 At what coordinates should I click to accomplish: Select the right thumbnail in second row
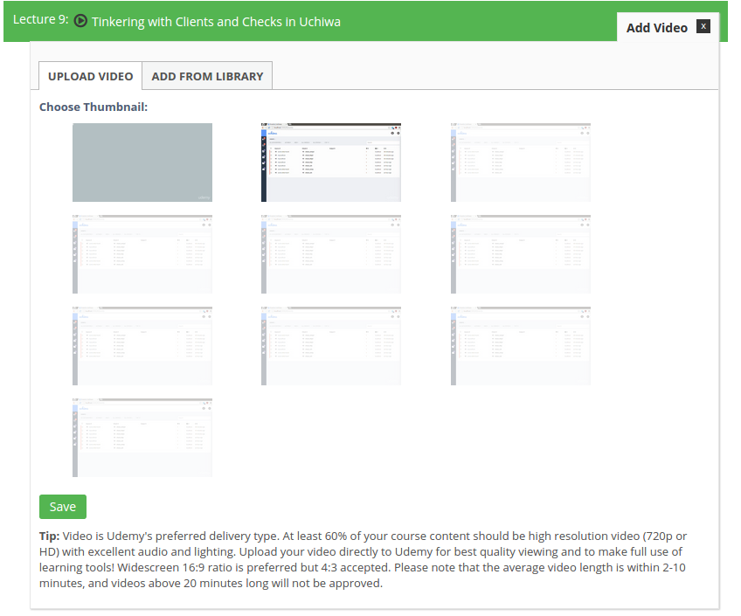pyautogui.click(x=520, y=254)
